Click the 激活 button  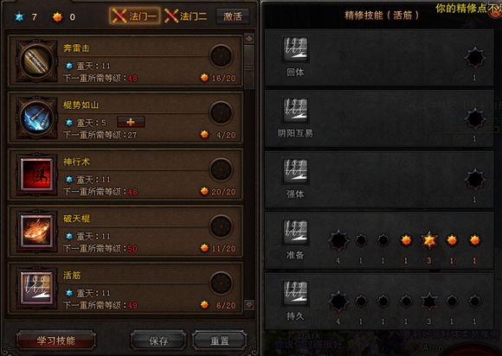tap(233, 16)
